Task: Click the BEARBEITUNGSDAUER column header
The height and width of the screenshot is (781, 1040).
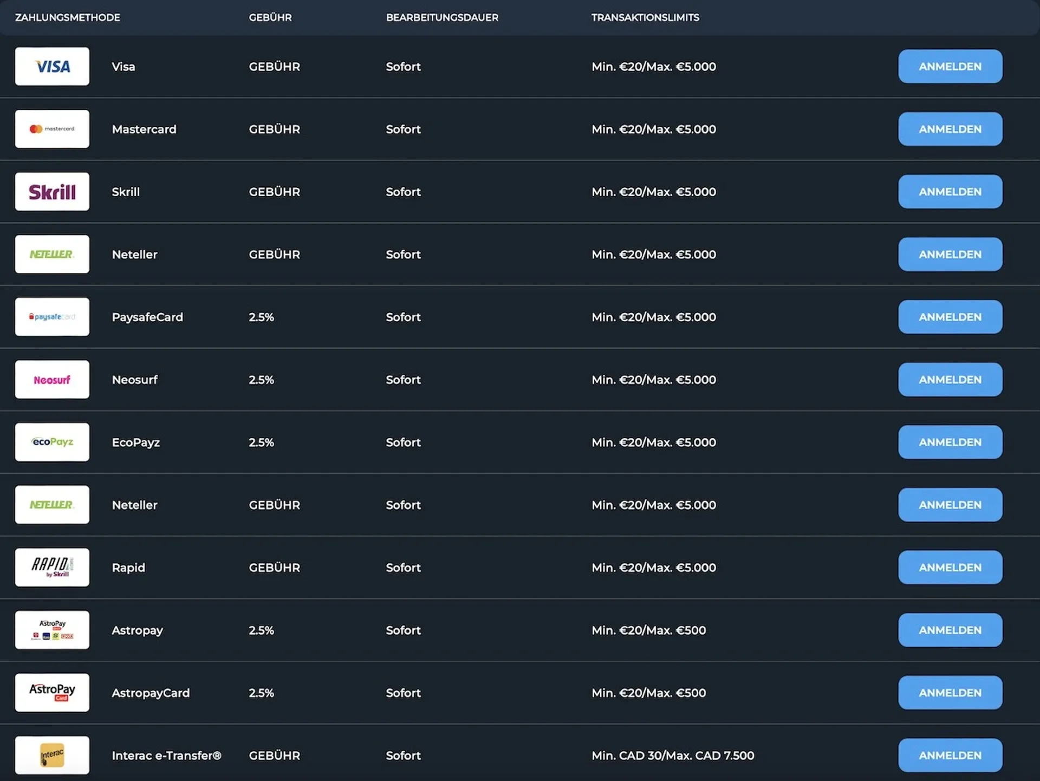Action: pyautogui.click(x=442, y=17)
